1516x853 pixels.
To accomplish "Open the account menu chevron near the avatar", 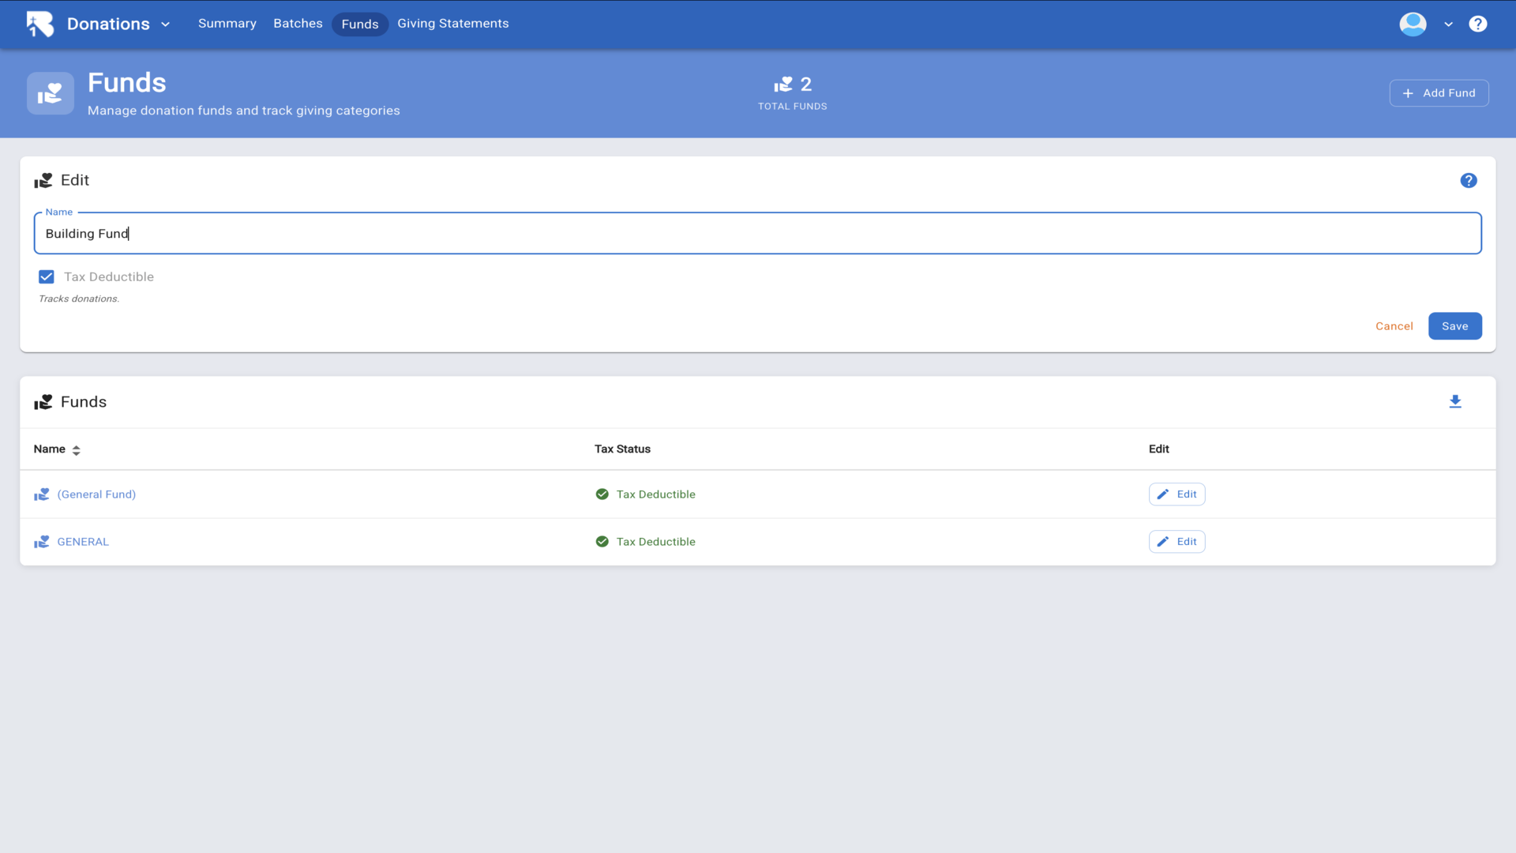I will coord(1448,24).
